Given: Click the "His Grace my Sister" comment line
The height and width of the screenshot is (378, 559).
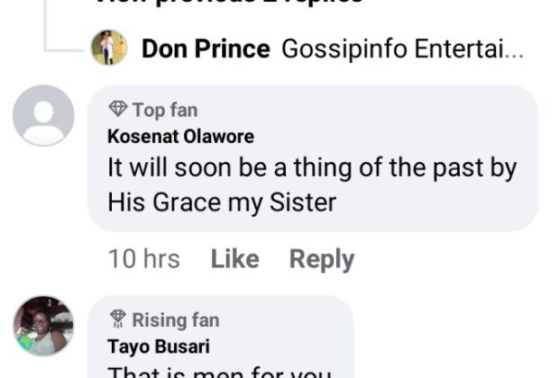Looking at the screenshot, I should 221,202.
